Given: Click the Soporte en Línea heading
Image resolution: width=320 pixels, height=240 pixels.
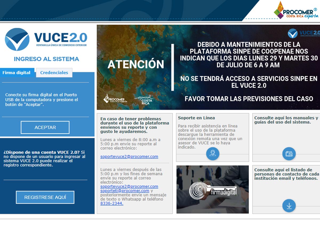Looking at the screenshot, I should coord(197,118).
